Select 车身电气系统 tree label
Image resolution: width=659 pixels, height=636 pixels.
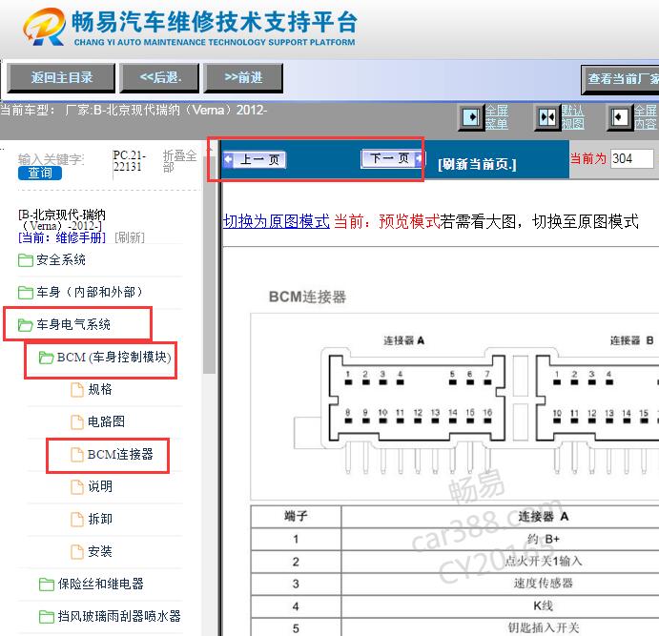pos(73,325)
